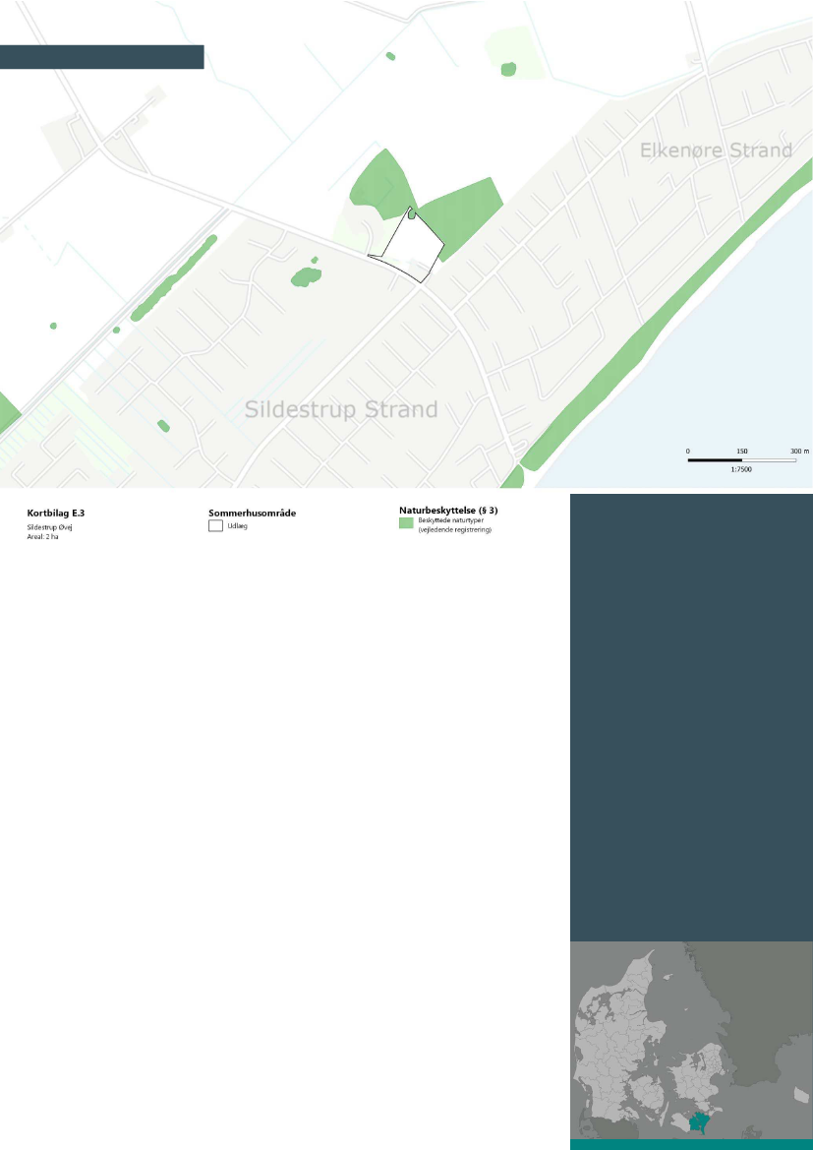The height and width of the screenshot is (1150, 813).
Task: Click the Denmark overview map thumbnail
Action: point(691,1041)
